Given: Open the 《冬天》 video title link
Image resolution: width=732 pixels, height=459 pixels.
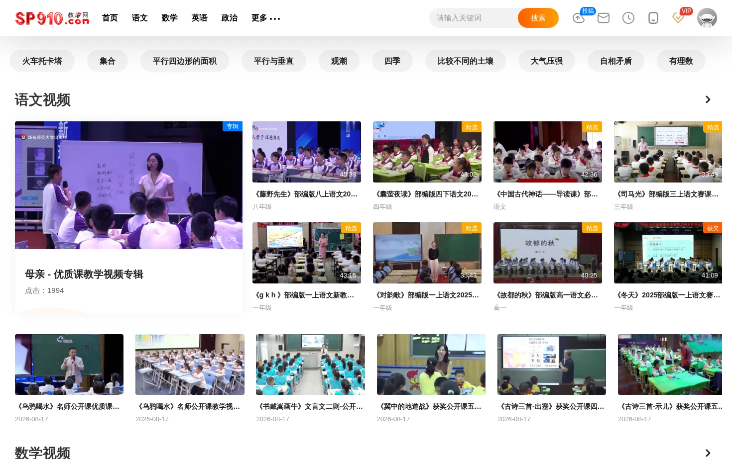Looking at the screenshot, I should click(x=668, y=295).
